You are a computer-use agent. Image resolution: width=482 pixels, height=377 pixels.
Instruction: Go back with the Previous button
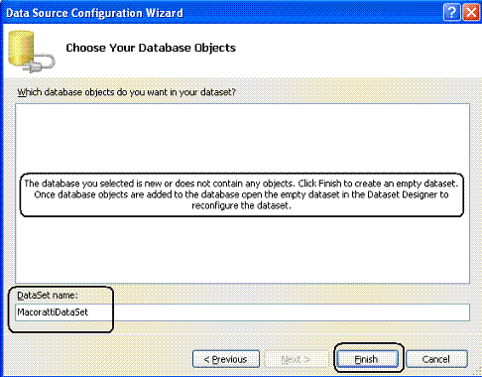[x=226, y=359]
